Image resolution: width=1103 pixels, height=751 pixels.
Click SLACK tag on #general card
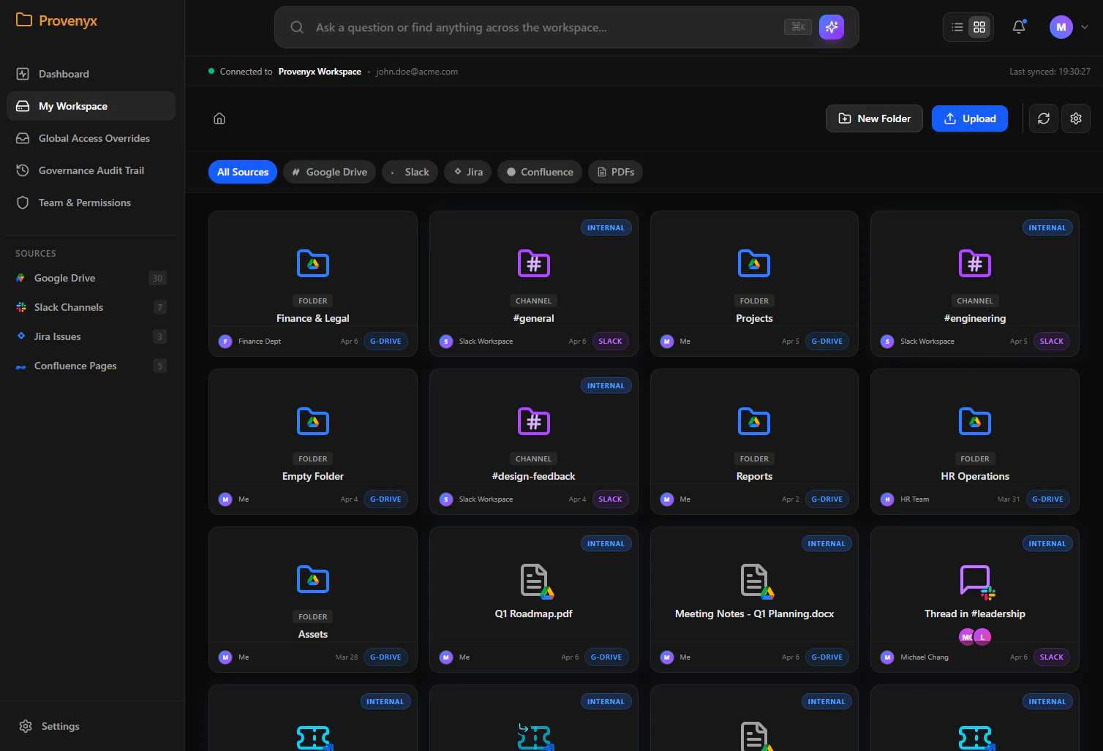pos(610,341)
